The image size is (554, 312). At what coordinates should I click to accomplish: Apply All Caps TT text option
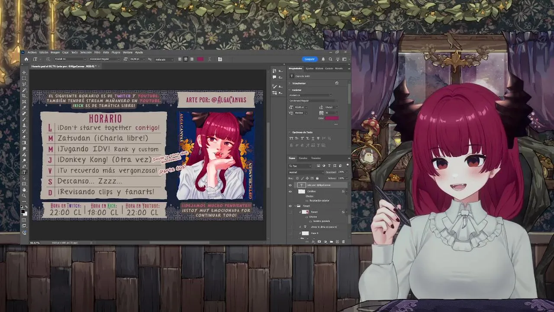(291, 138)
